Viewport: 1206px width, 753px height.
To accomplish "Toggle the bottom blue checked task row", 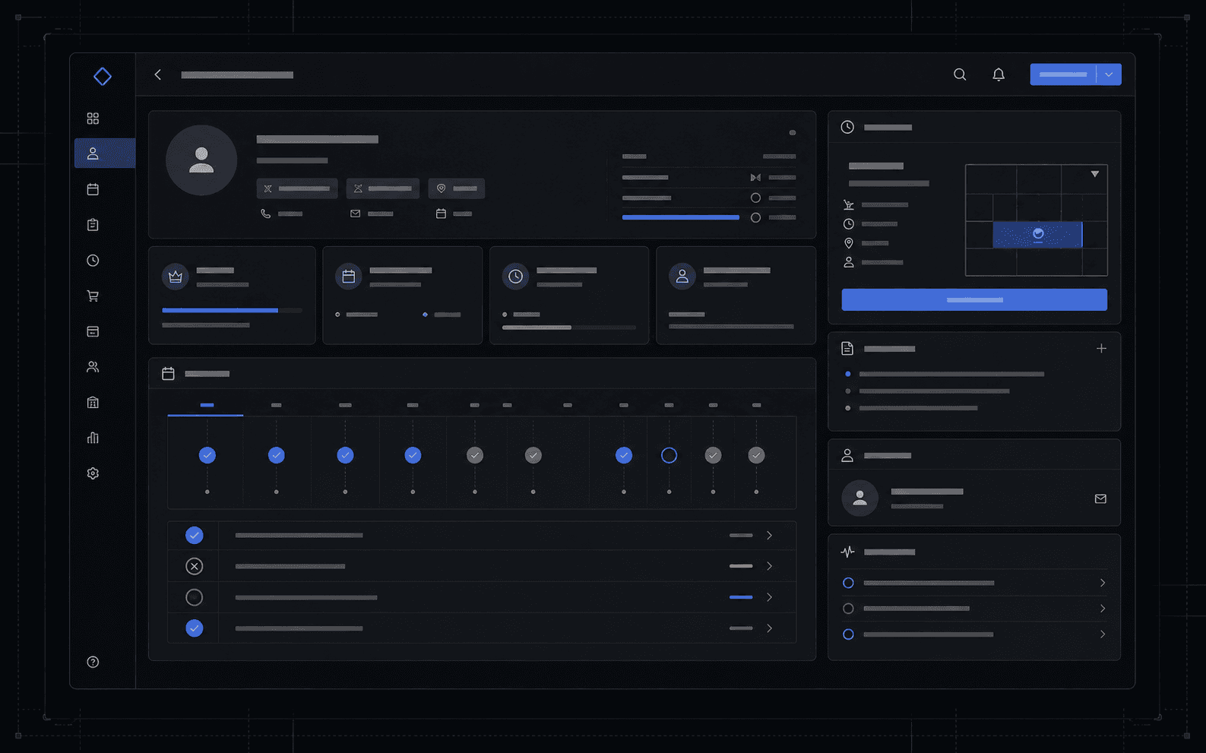I will (195, 628).
